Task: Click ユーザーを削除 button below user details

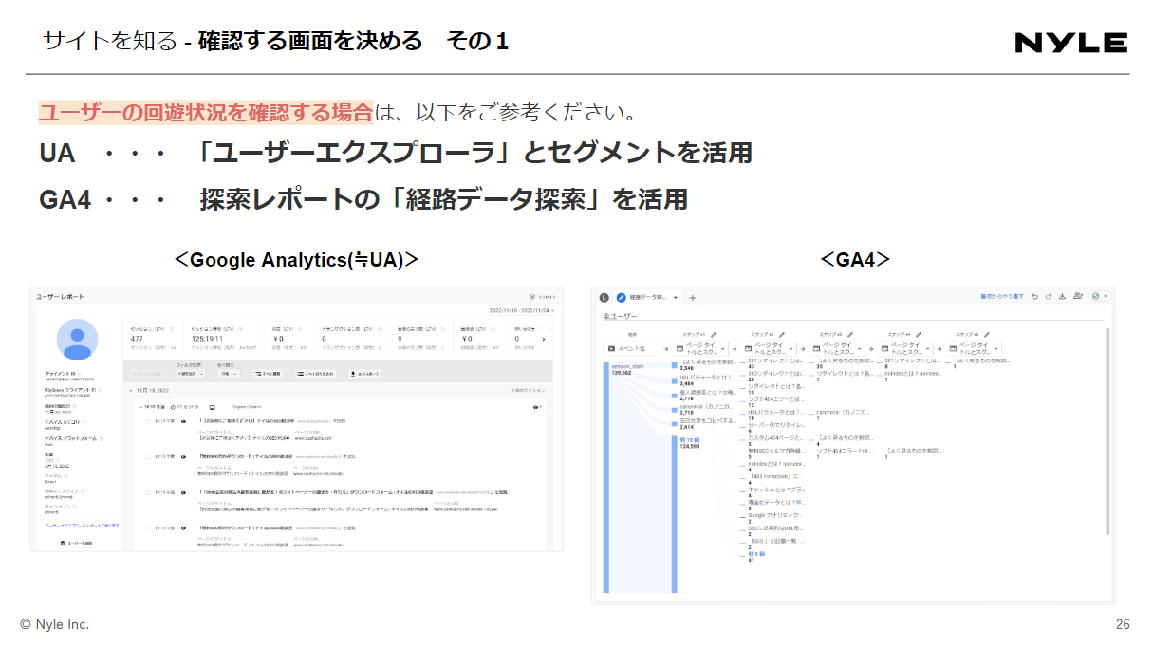Action: 77,543
